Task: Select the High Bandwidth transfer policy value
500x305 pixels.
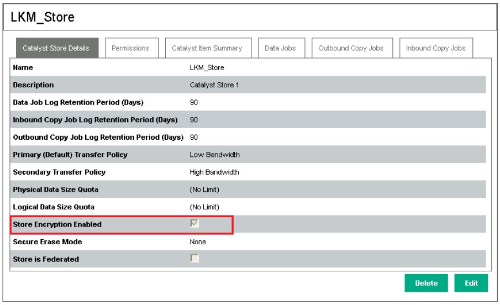Action: tap(214, 172)
